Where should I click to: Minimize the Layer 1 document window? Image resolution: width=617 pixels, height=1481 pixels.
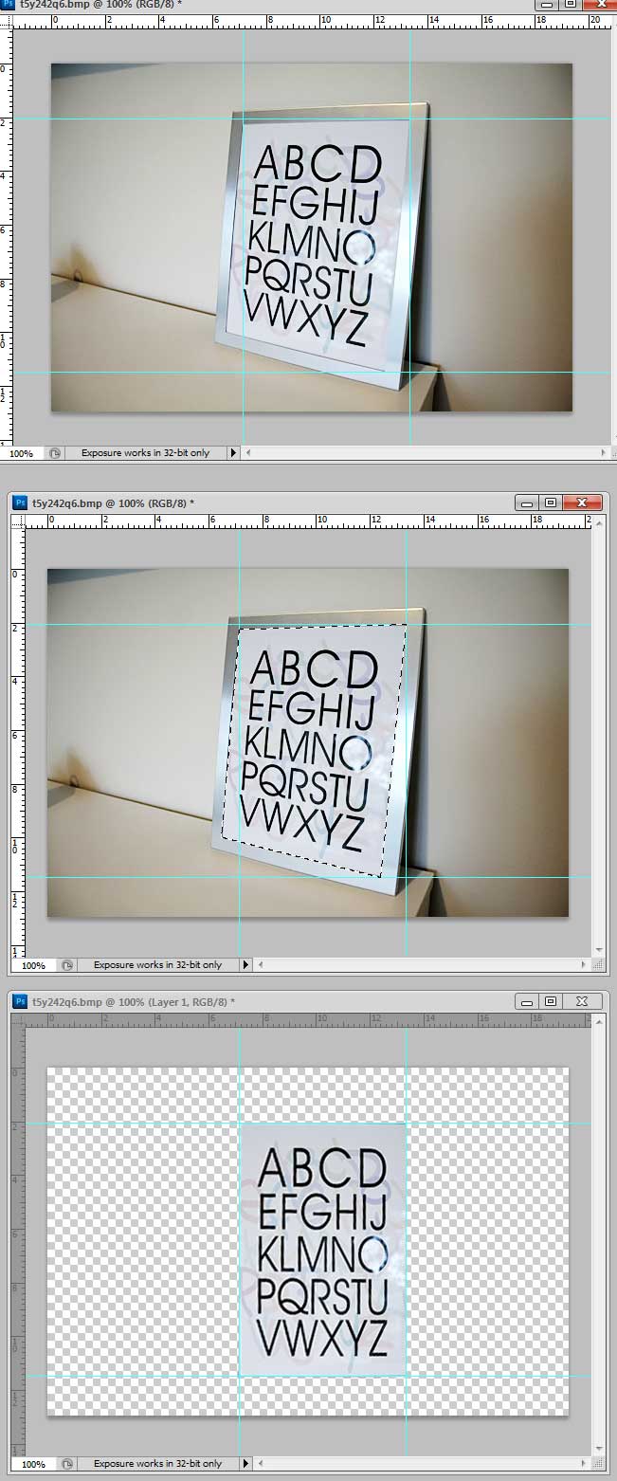(525, 1001)
